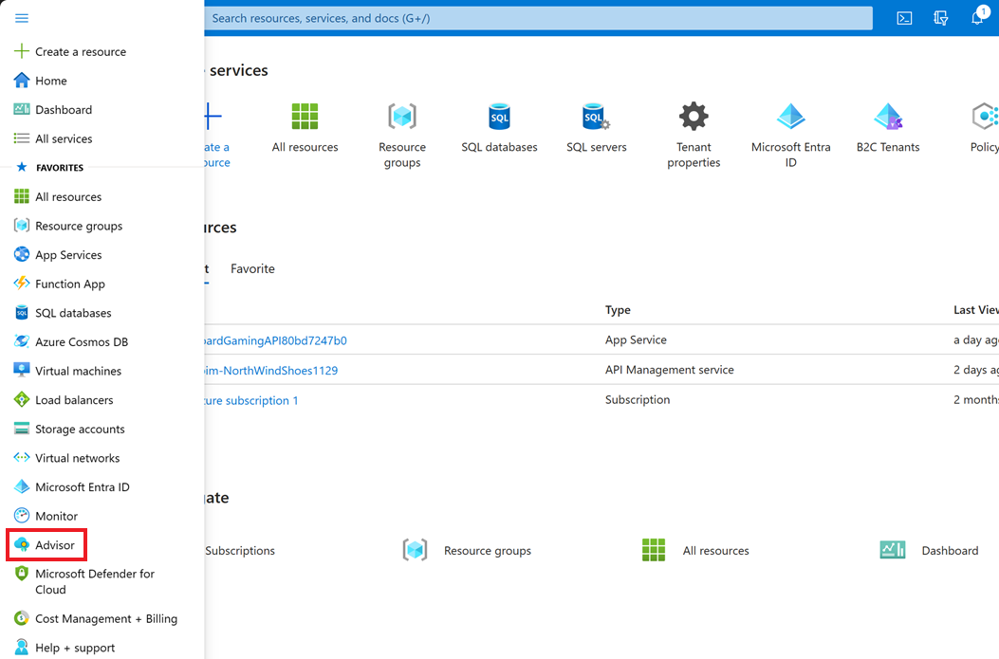
Task: Open the NorthWindShoes1129 API Management link
Action: pos(271,371)
